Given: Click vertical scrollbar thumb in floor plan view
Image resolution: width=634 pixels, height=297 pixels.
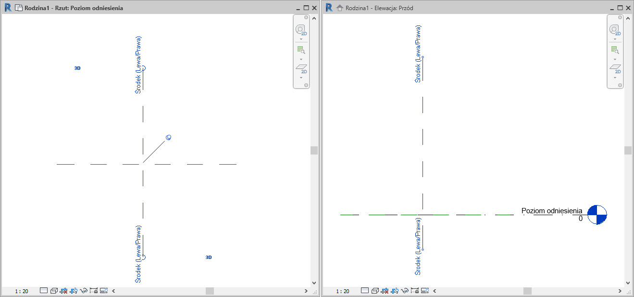Looking at the screenshot, I should 314,150.
